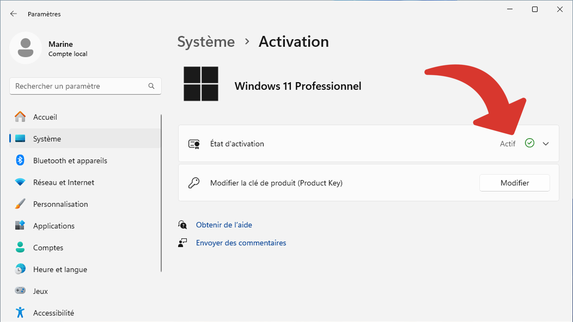Click the Système breadcrumb link
Screen dimensions: 573x322
click(x=206, y=42)
